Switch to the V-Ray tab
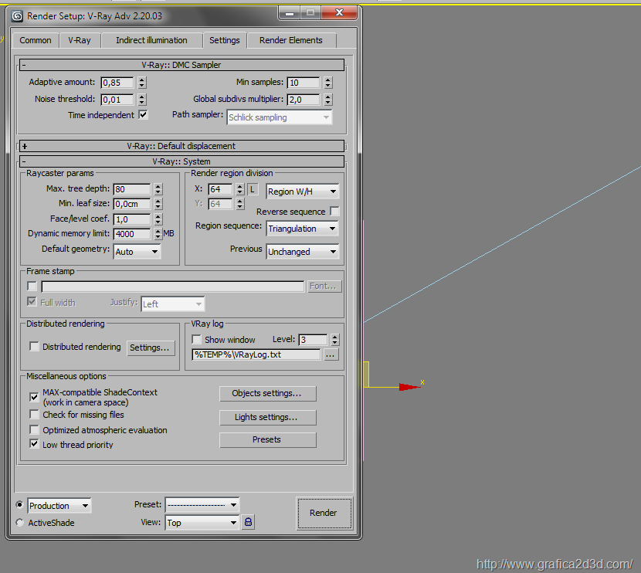 point(80,40)
